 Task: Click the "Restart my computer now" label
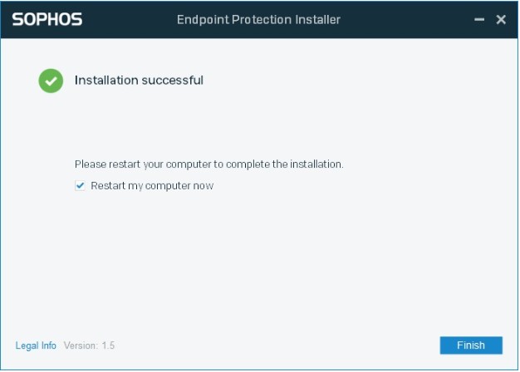pyautogui.click(x=152, y=186)
